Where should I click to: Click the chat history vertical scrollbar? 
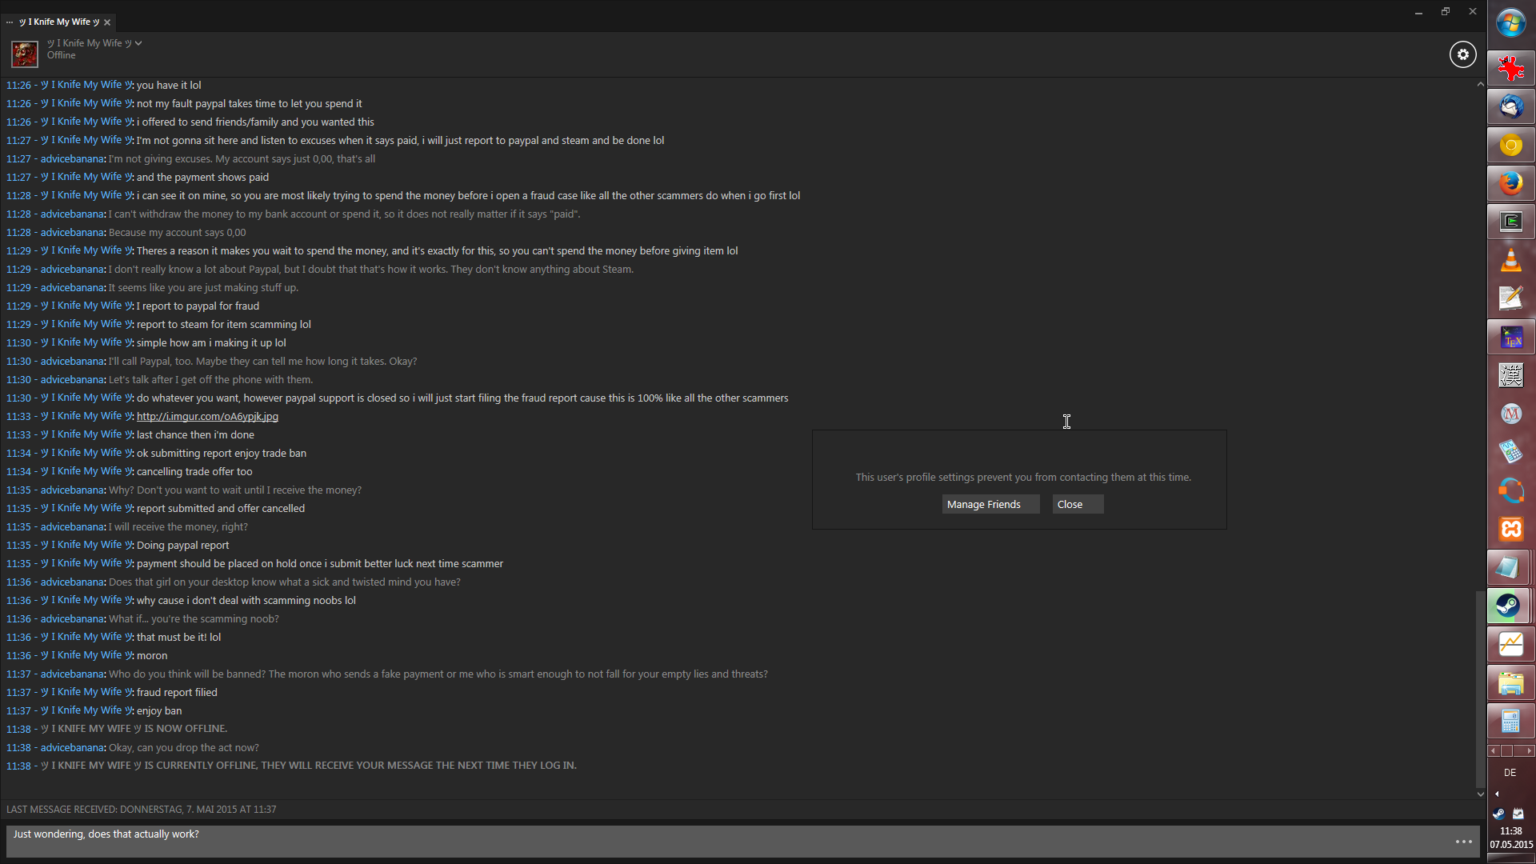[1480, 688]
